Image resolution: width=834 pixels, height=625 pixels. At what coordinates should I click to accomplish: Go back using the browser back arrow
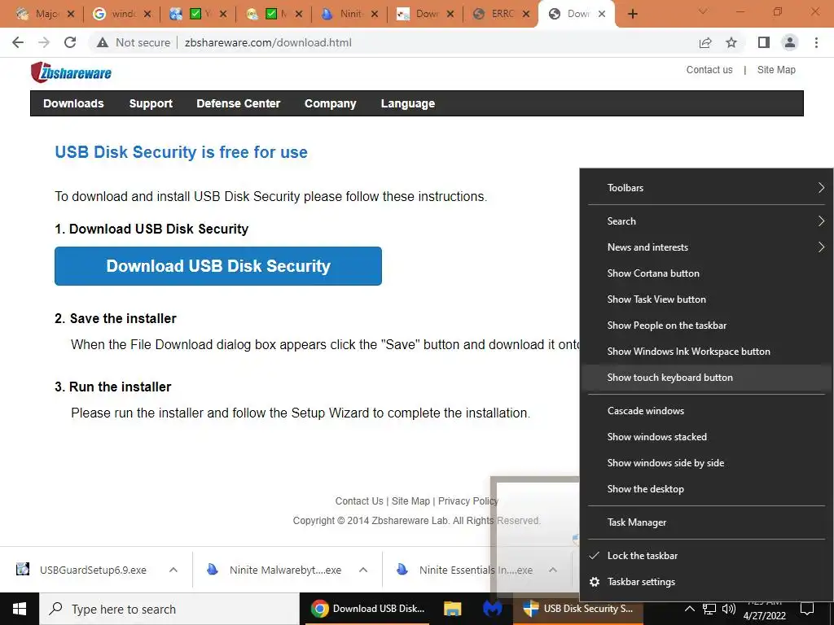18,42
